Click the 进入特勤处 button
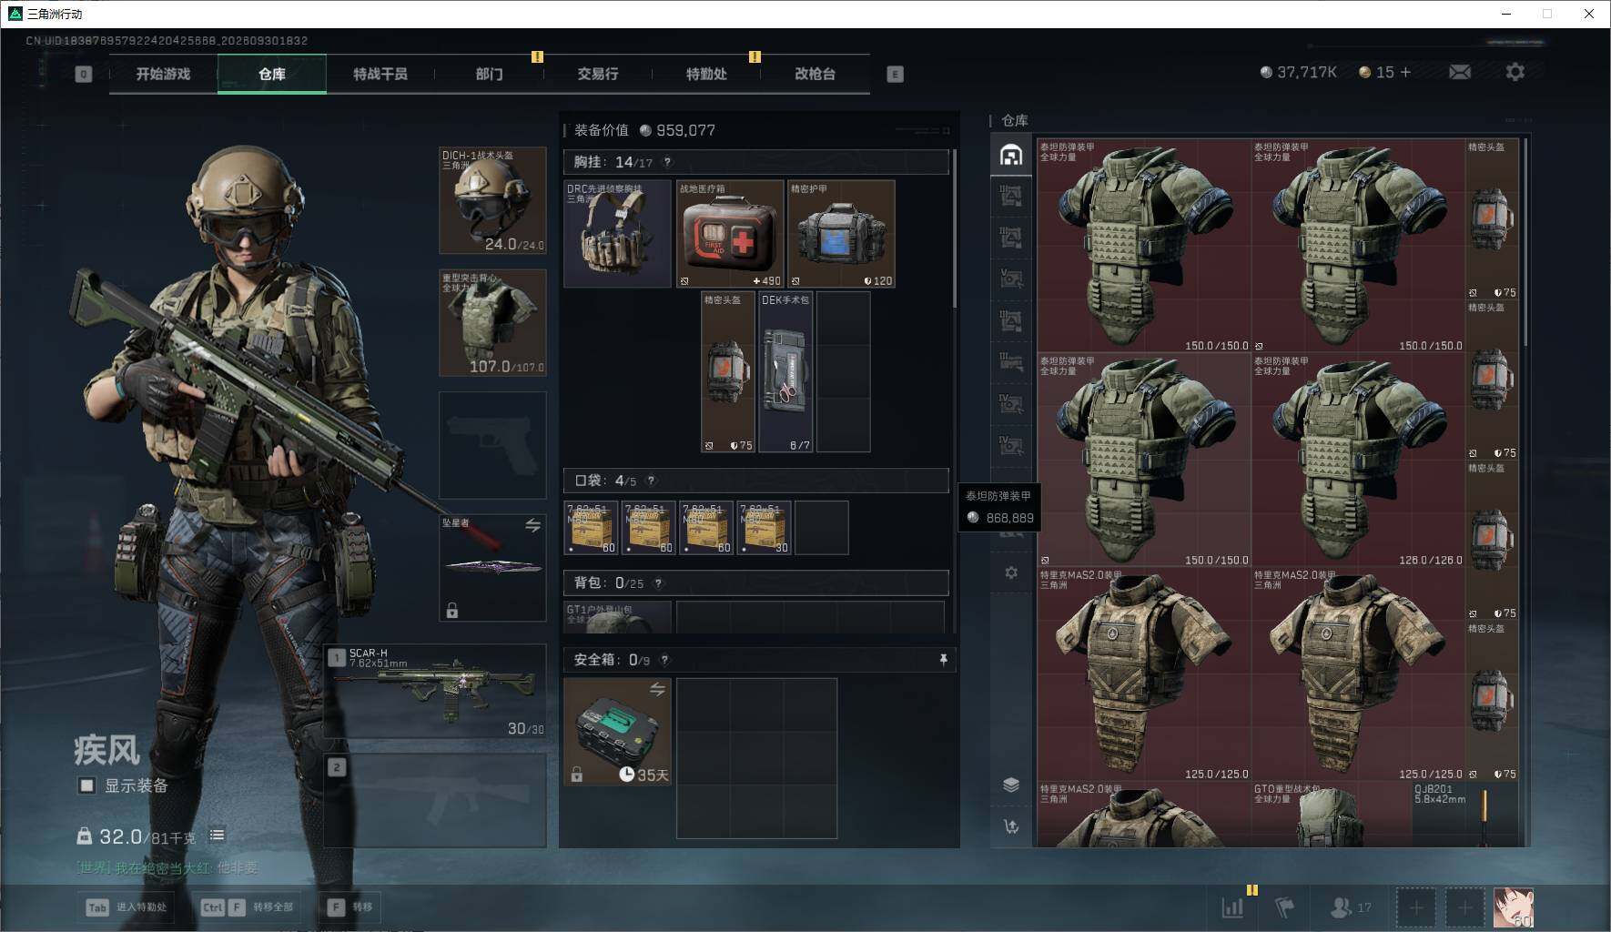The height and width of the screenshot is (932, 1611). [x=127, y=907]
